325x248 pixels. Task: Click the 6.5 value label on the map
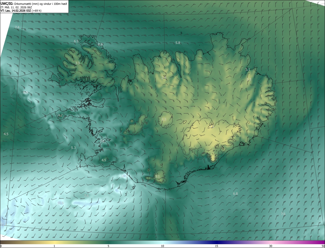tap(76, 41)
